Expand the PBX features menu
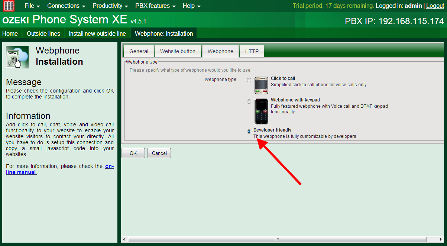The image size is (447, 246). 155,6
